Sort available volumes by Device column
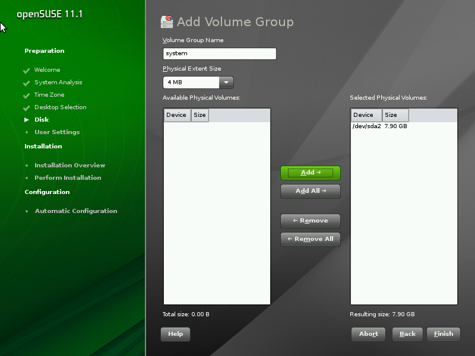 coord(177,115)
